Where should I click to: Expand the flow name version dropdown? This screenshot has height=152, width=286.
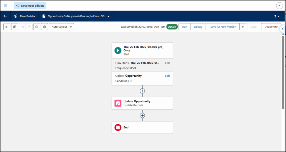[x=108, y=16]
